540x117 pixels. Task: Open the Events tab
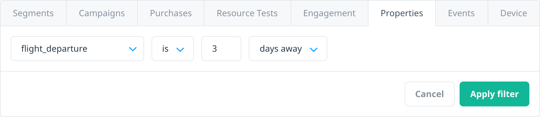click(x=461, y=13)
